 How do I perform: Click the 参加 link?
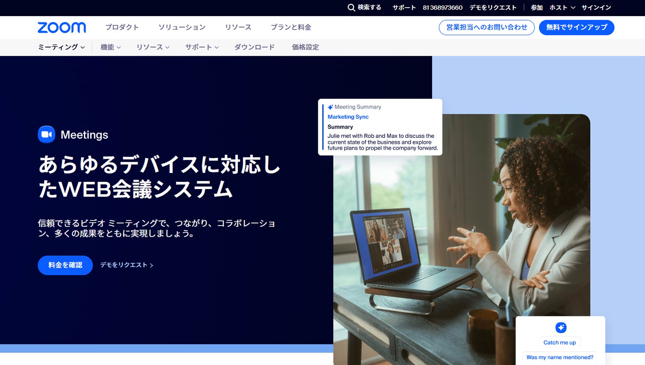pyautogui.click(x=536, y=8)
